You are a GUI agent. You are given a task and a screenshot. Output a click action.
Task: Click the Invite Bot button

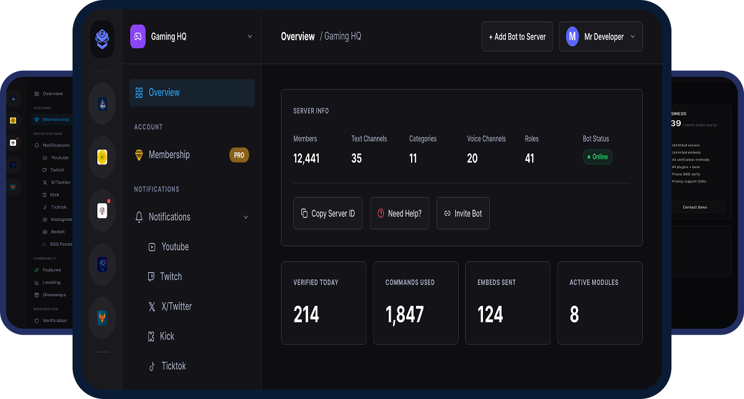pos(463,213)
